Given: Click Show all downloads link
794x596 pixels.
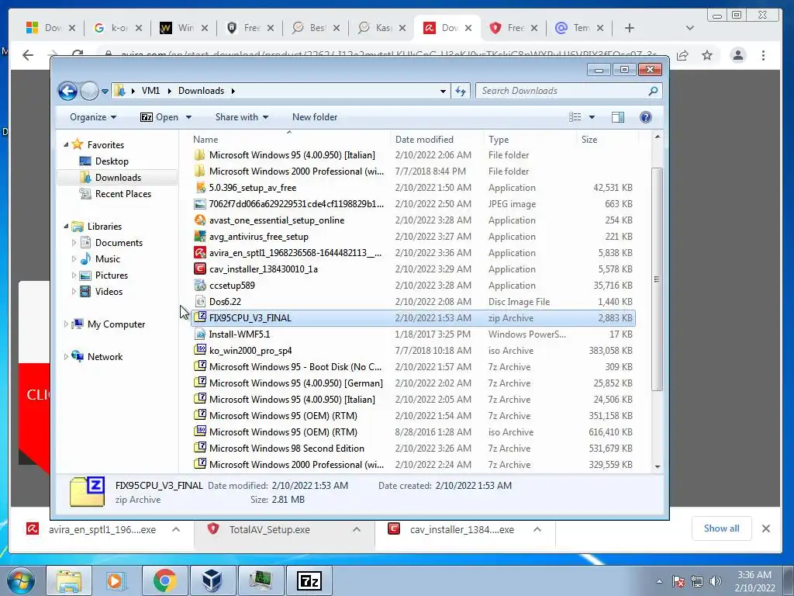Looking at the screenshot, I should (721, 528).
